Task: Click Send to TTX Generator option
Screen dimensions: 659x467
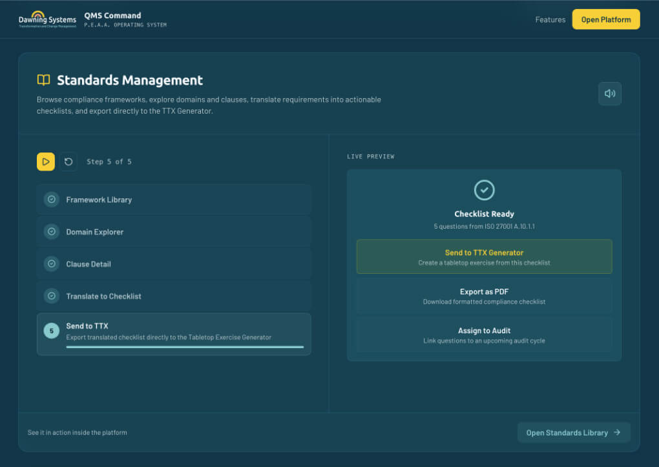Action: point(484,257)
